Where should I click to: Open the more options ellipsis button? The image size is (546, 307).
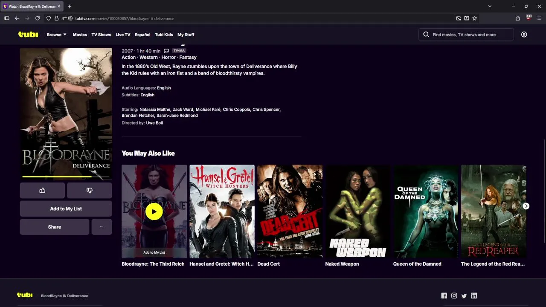[x=102, y=227]
